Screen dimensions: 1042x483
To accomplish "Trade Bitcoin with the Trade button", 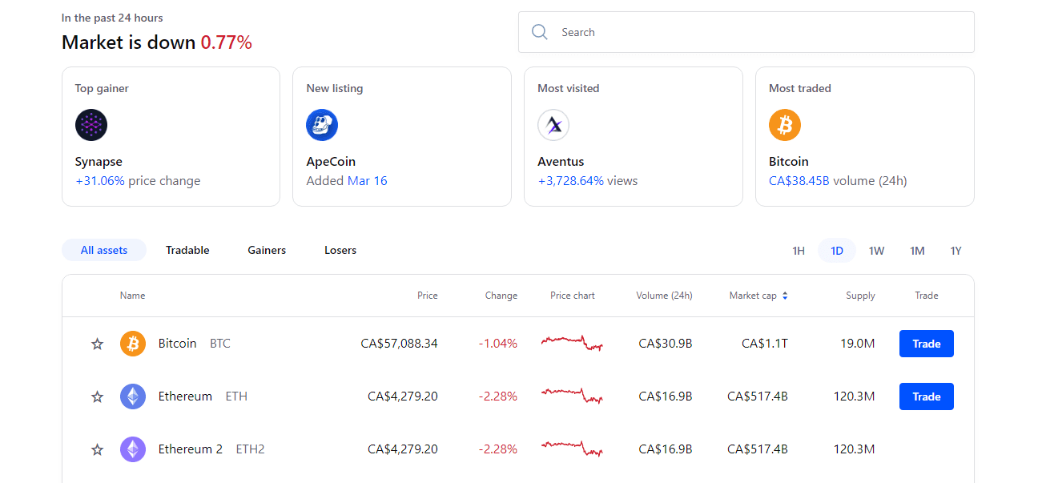I will click(x=927, y=344).
